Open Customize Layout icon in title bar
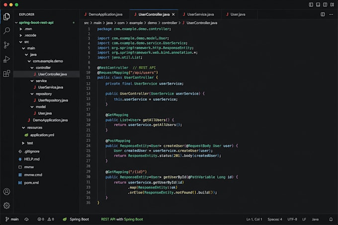Viewport: 338px width, 225px height. pos(332,4)
